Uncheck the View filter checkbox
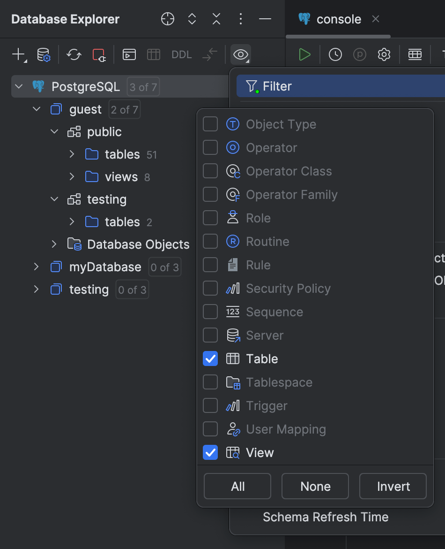 pyautogui.click(x=210, y=452)
